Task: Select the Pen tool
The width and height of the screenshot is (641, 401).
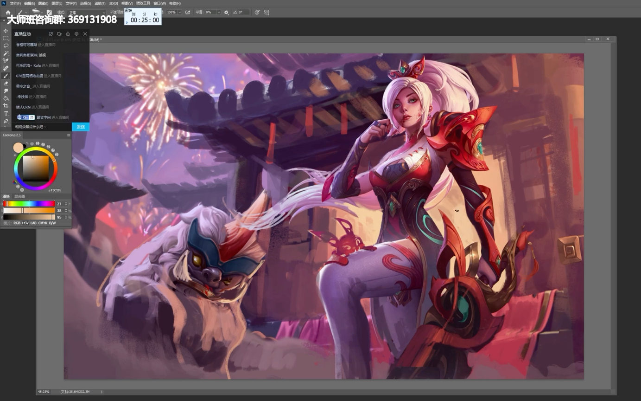Action: [x=6, y=121]
